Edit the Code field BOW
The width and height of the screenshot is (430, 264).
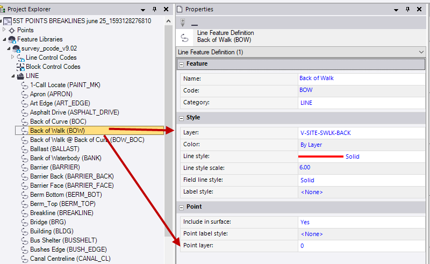[306, 90]
